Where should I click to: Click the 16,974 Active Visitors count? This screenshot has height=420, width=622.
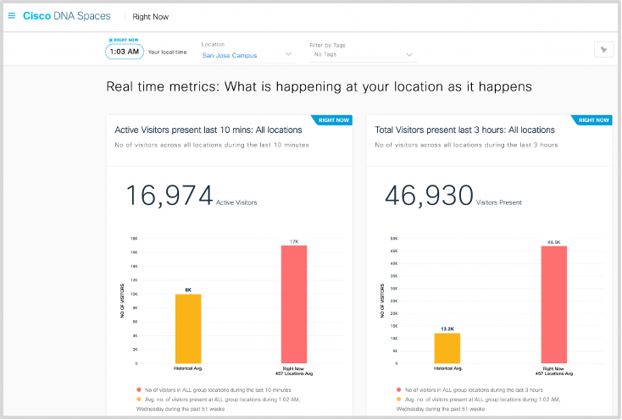[169, 196]
